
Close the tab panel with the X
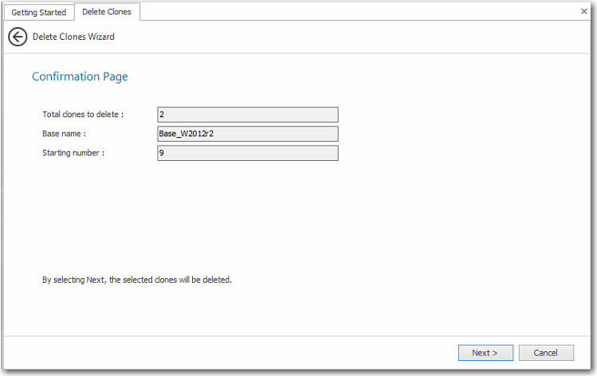click(x=584, y=12)
